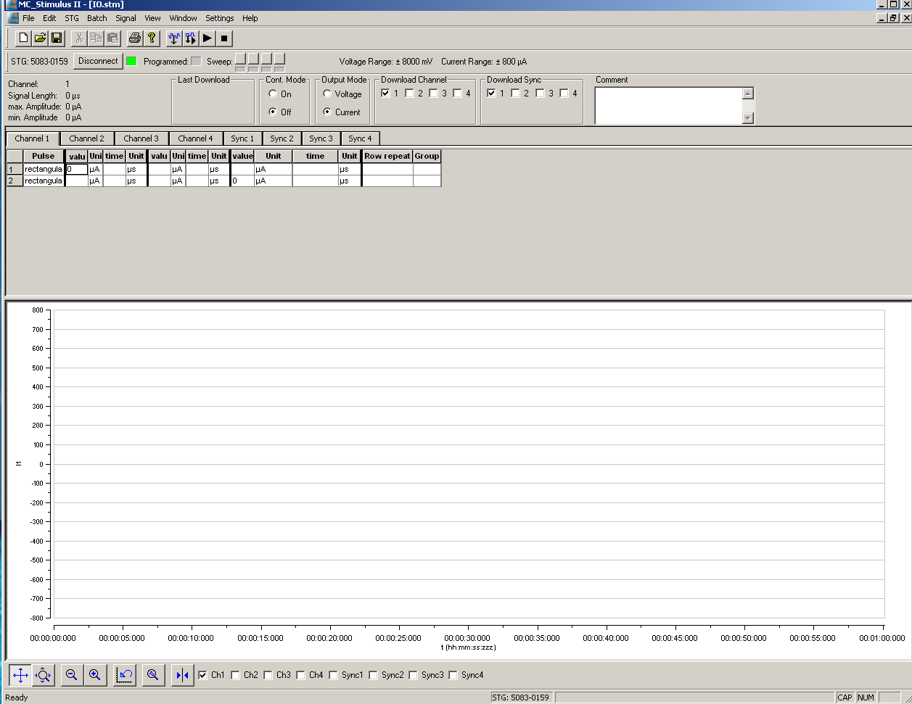912x704 pixels.
Task: Turn continuous mode On
Action: point(273,94)
